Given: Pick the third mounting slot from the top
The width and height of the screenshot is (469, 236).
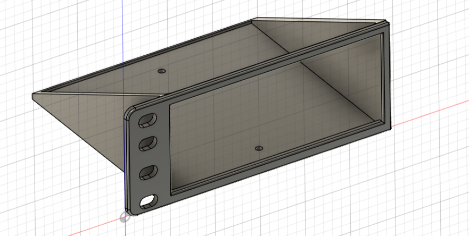Looking at the screenshot, I should click(x=149, y=172).
